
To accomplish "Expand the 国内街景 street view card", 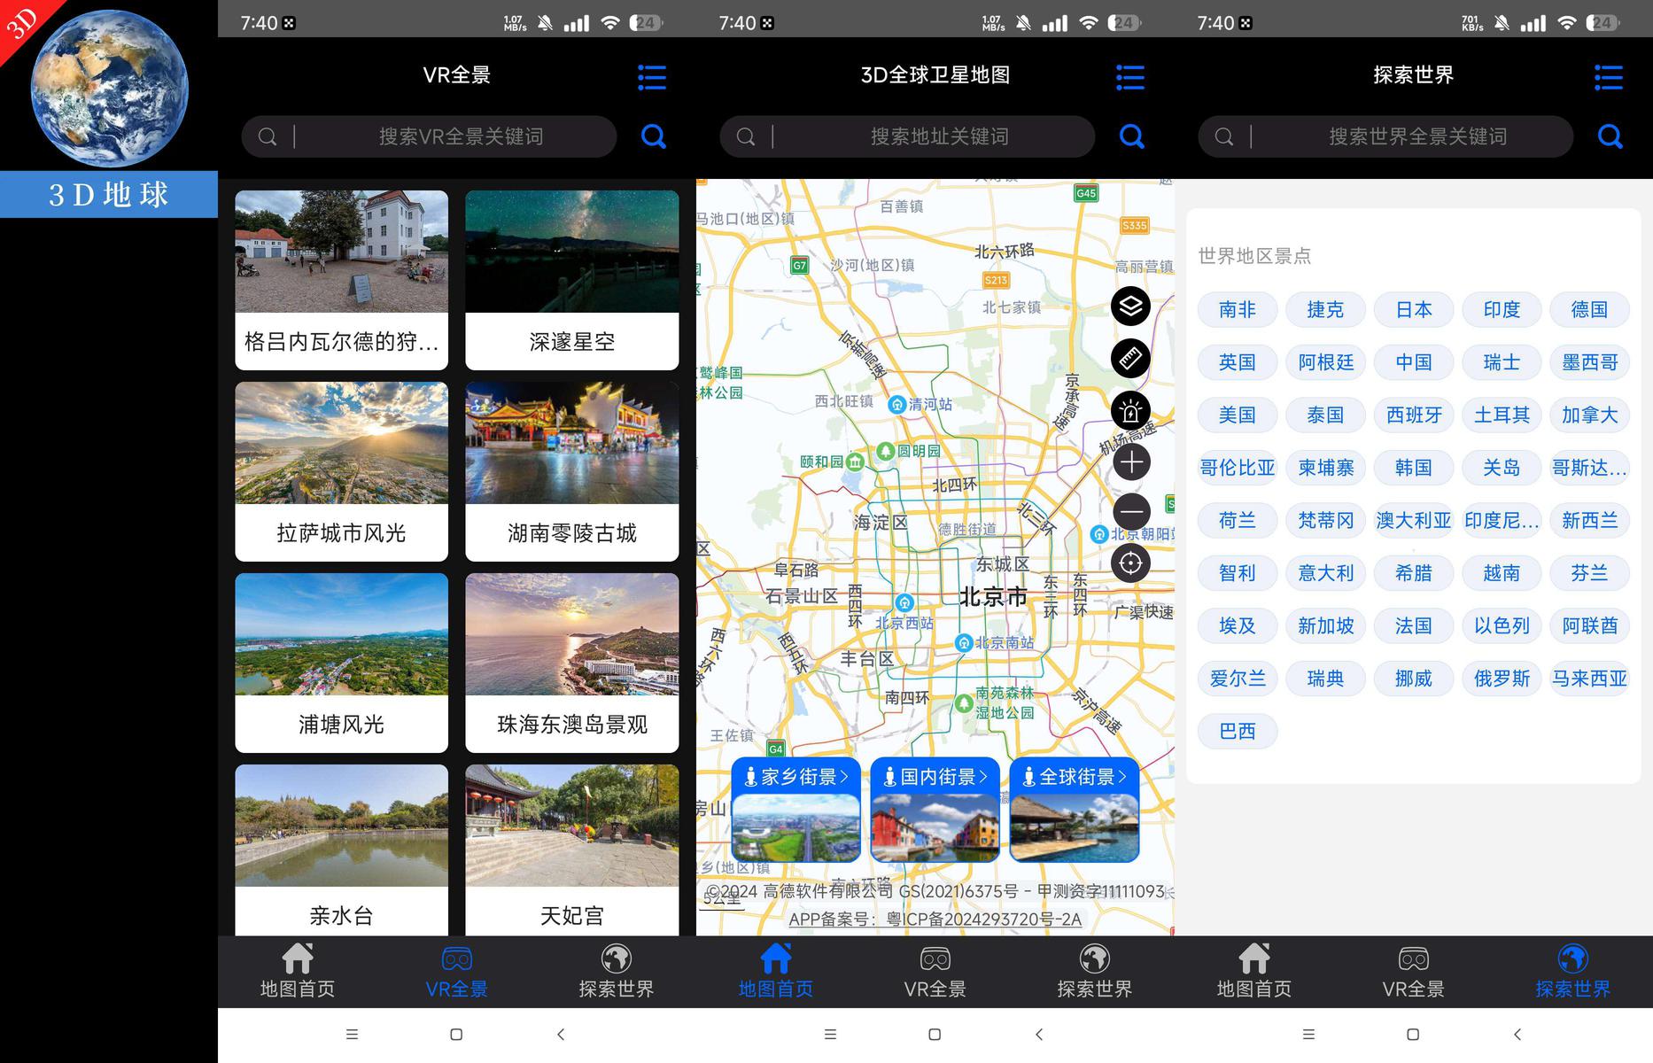I will click(x=935, y=810).
